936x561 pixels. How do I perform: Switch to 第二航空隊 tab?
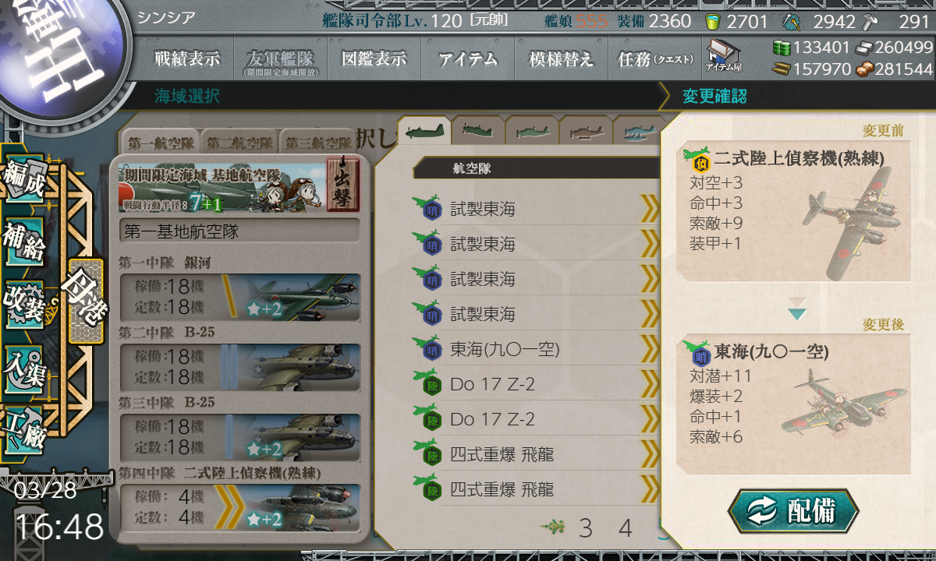coord(239,143)
